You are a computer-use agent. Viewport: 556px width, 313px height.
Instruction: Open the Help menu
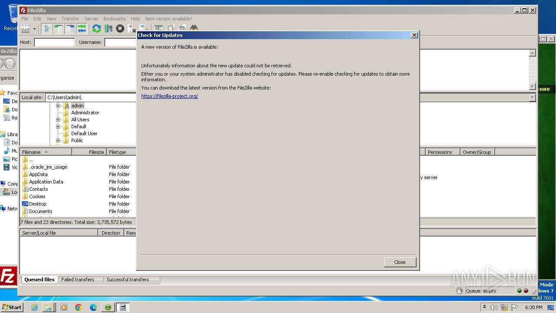(x=136, y=19)
